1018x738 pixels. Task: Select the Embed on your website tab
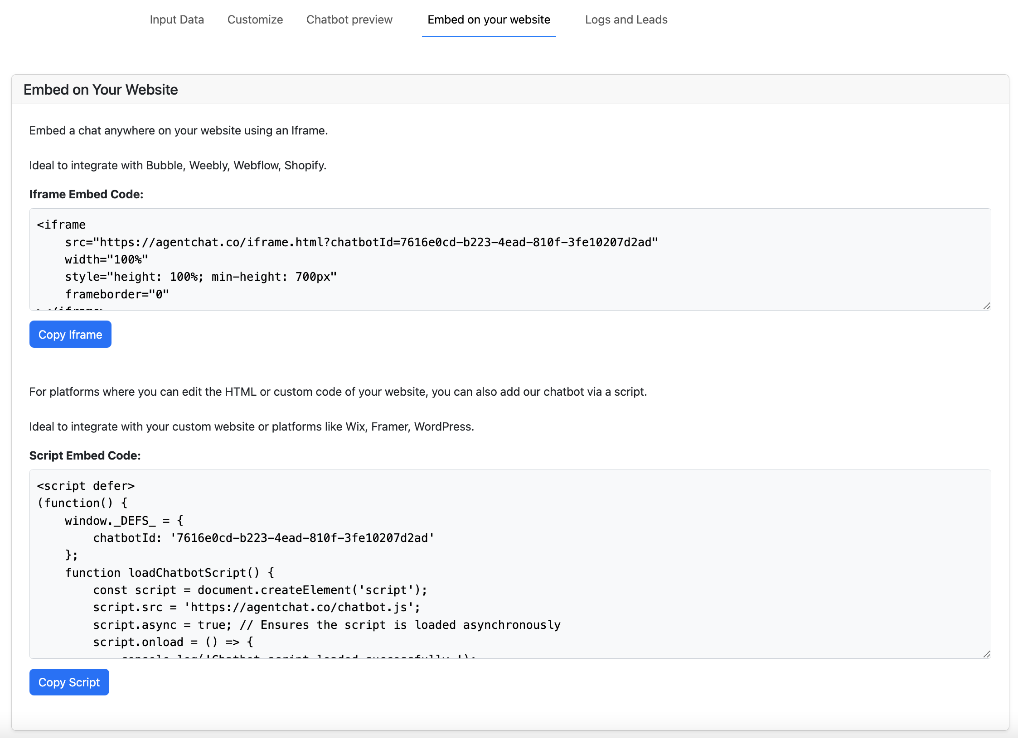(x=489, y=19)
